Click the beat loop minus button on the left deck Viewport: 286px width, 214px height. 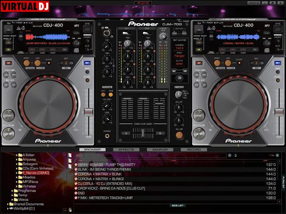(x=61, y=63)
